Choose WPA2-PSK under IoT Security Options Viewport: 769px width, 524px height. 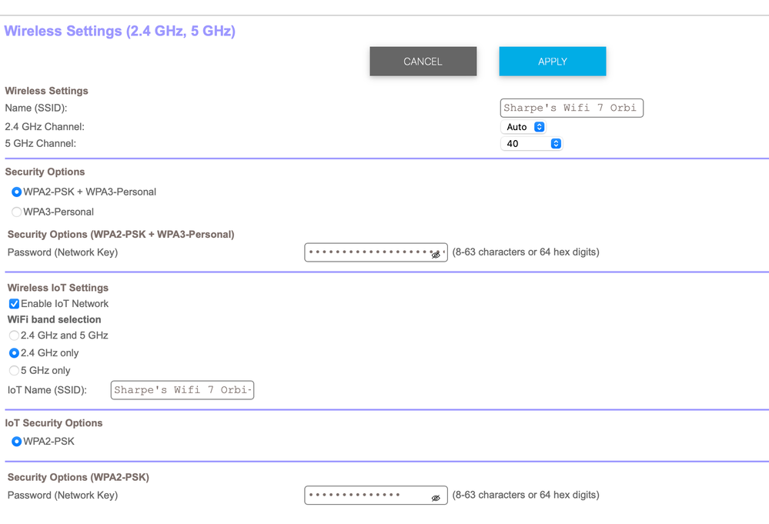coord(16,441)
